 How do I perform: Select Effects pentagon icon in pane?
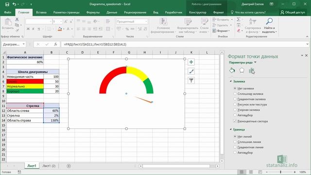point(242,70)
